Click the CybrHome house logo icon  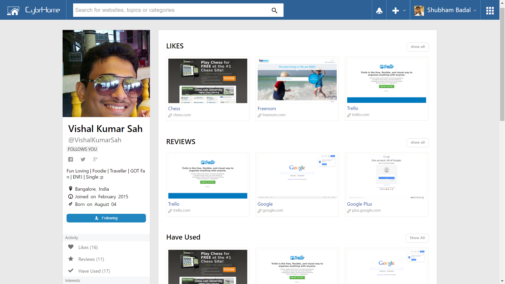point(13,11)
